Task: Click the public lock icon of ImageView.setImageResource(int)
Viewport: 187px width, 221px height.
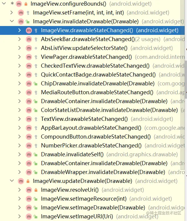Action: 36,199
